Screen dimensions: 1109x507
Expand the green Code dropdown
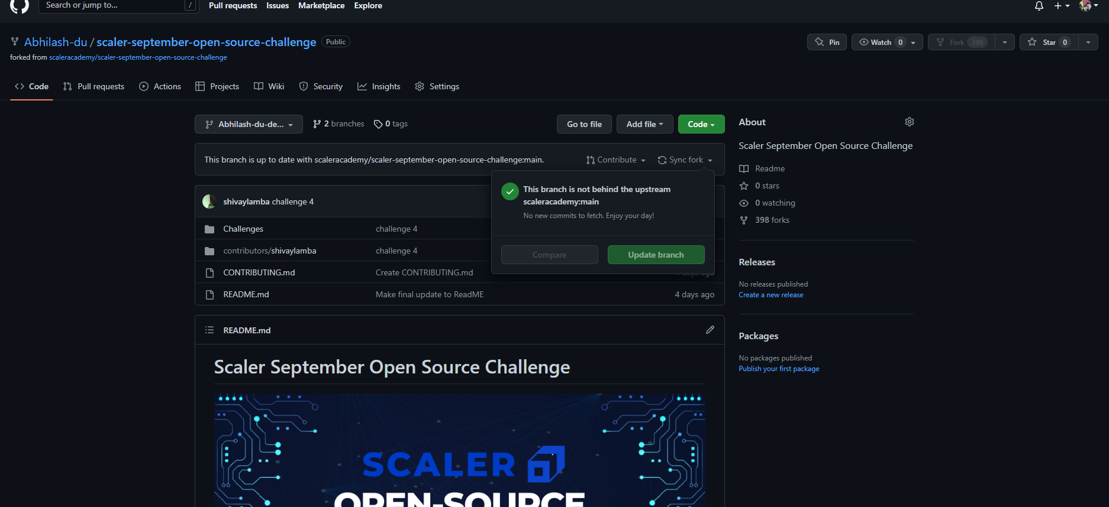click(701, 124)
